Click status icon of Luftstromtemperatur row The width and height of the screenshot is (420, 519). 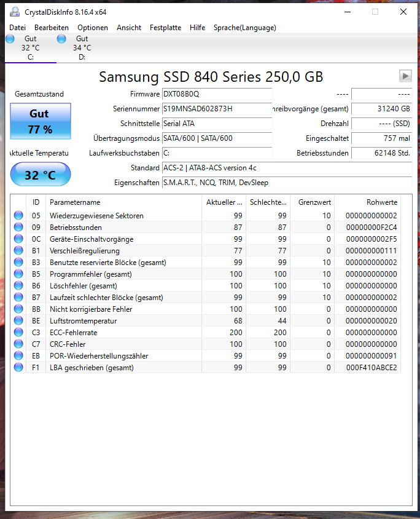click(x=18, y=320)
